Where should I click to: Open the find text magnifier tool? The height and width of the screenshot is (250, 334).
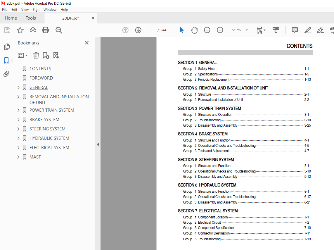coord(59,30)
